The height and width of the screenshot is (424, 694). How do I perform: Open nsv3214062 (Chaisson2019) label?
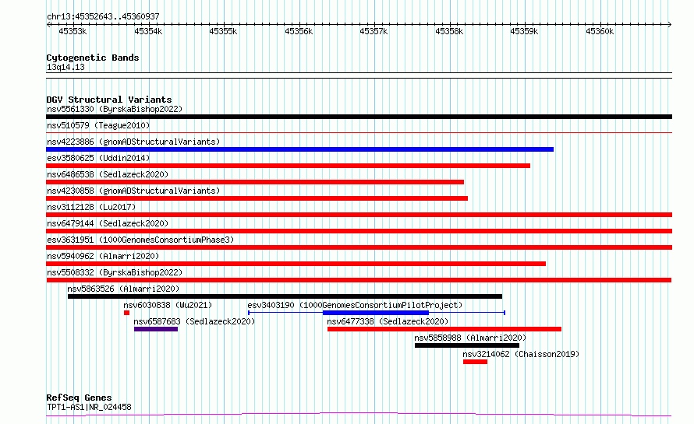click(521, 354)
